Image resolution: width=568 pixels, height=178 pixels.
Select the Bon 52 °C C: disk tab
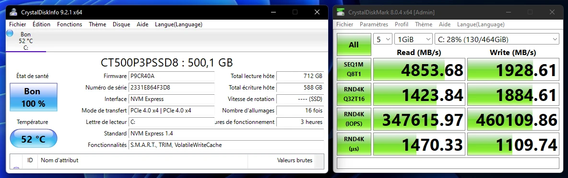tap(26, 41)
